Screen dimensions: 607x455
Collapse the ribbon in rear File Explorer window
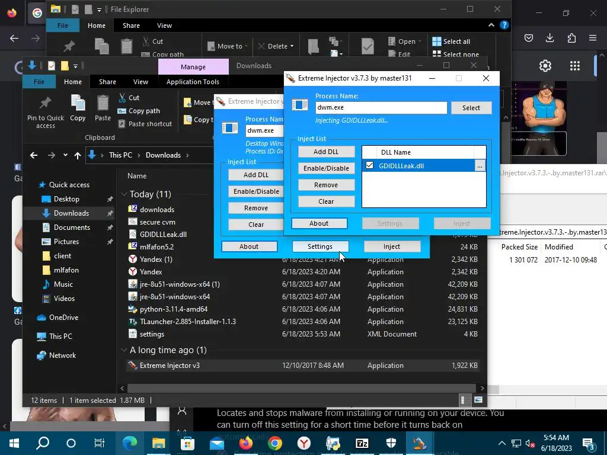click(x=491, y=25)
